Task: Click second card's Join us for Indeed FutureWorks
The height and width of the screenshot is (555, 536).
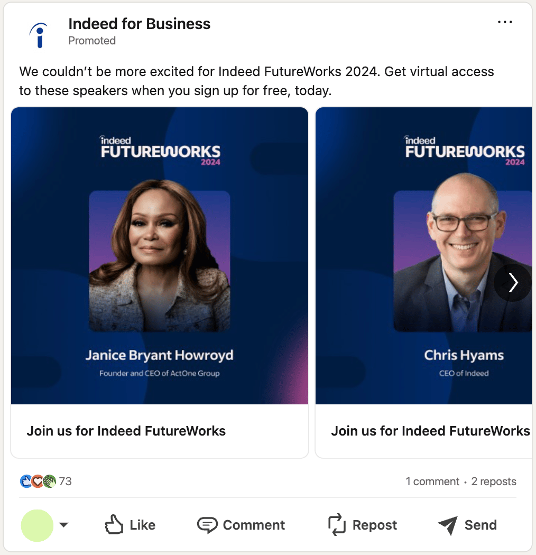Action: coord(430,431)
